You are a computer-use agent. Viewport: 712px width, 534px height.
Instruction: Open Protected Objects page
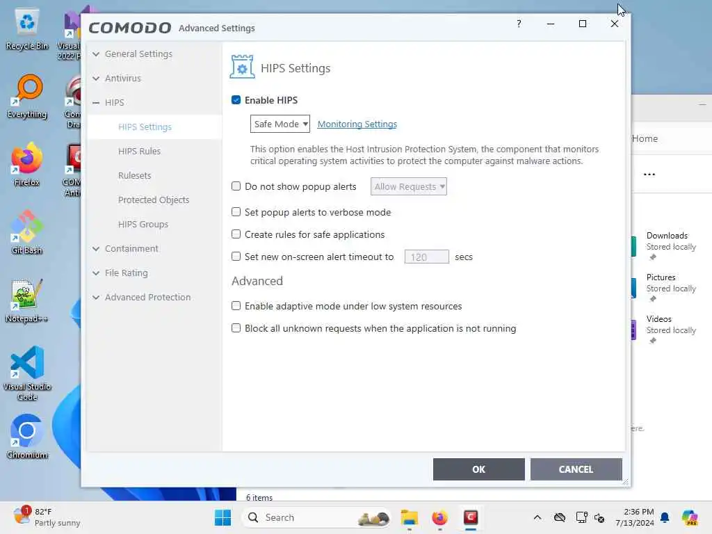pos(154,200)
